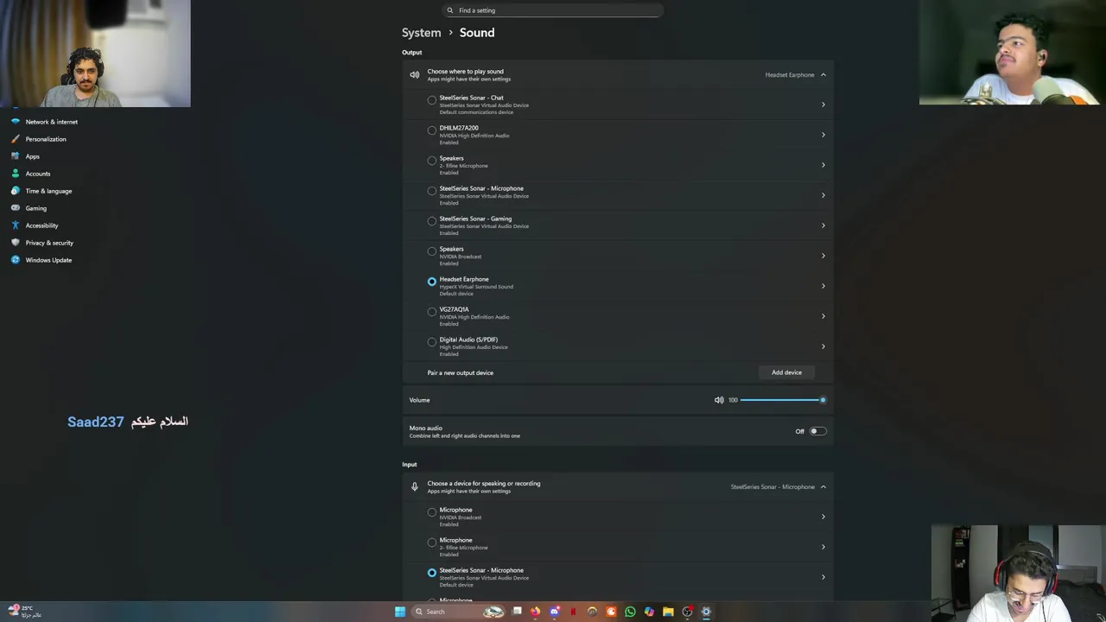Screen dimensions: 1106x622
Task: Open WhatsApp from the taskbar
Action: [630, 612]
